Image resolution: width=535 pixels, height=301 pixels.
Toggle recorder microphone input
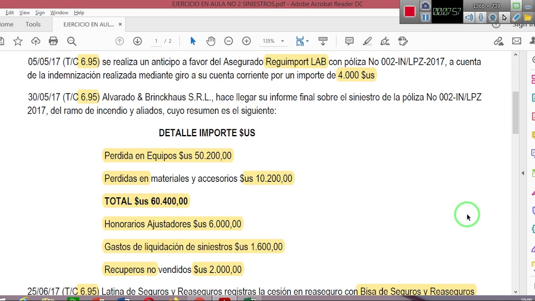click(481, 18)
